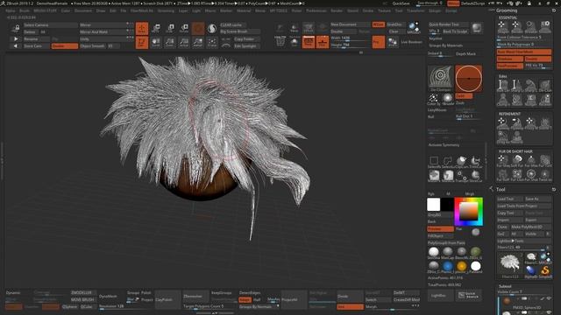Select the SelectLasso brush icon
561x315 pixels.
[448, 161]
